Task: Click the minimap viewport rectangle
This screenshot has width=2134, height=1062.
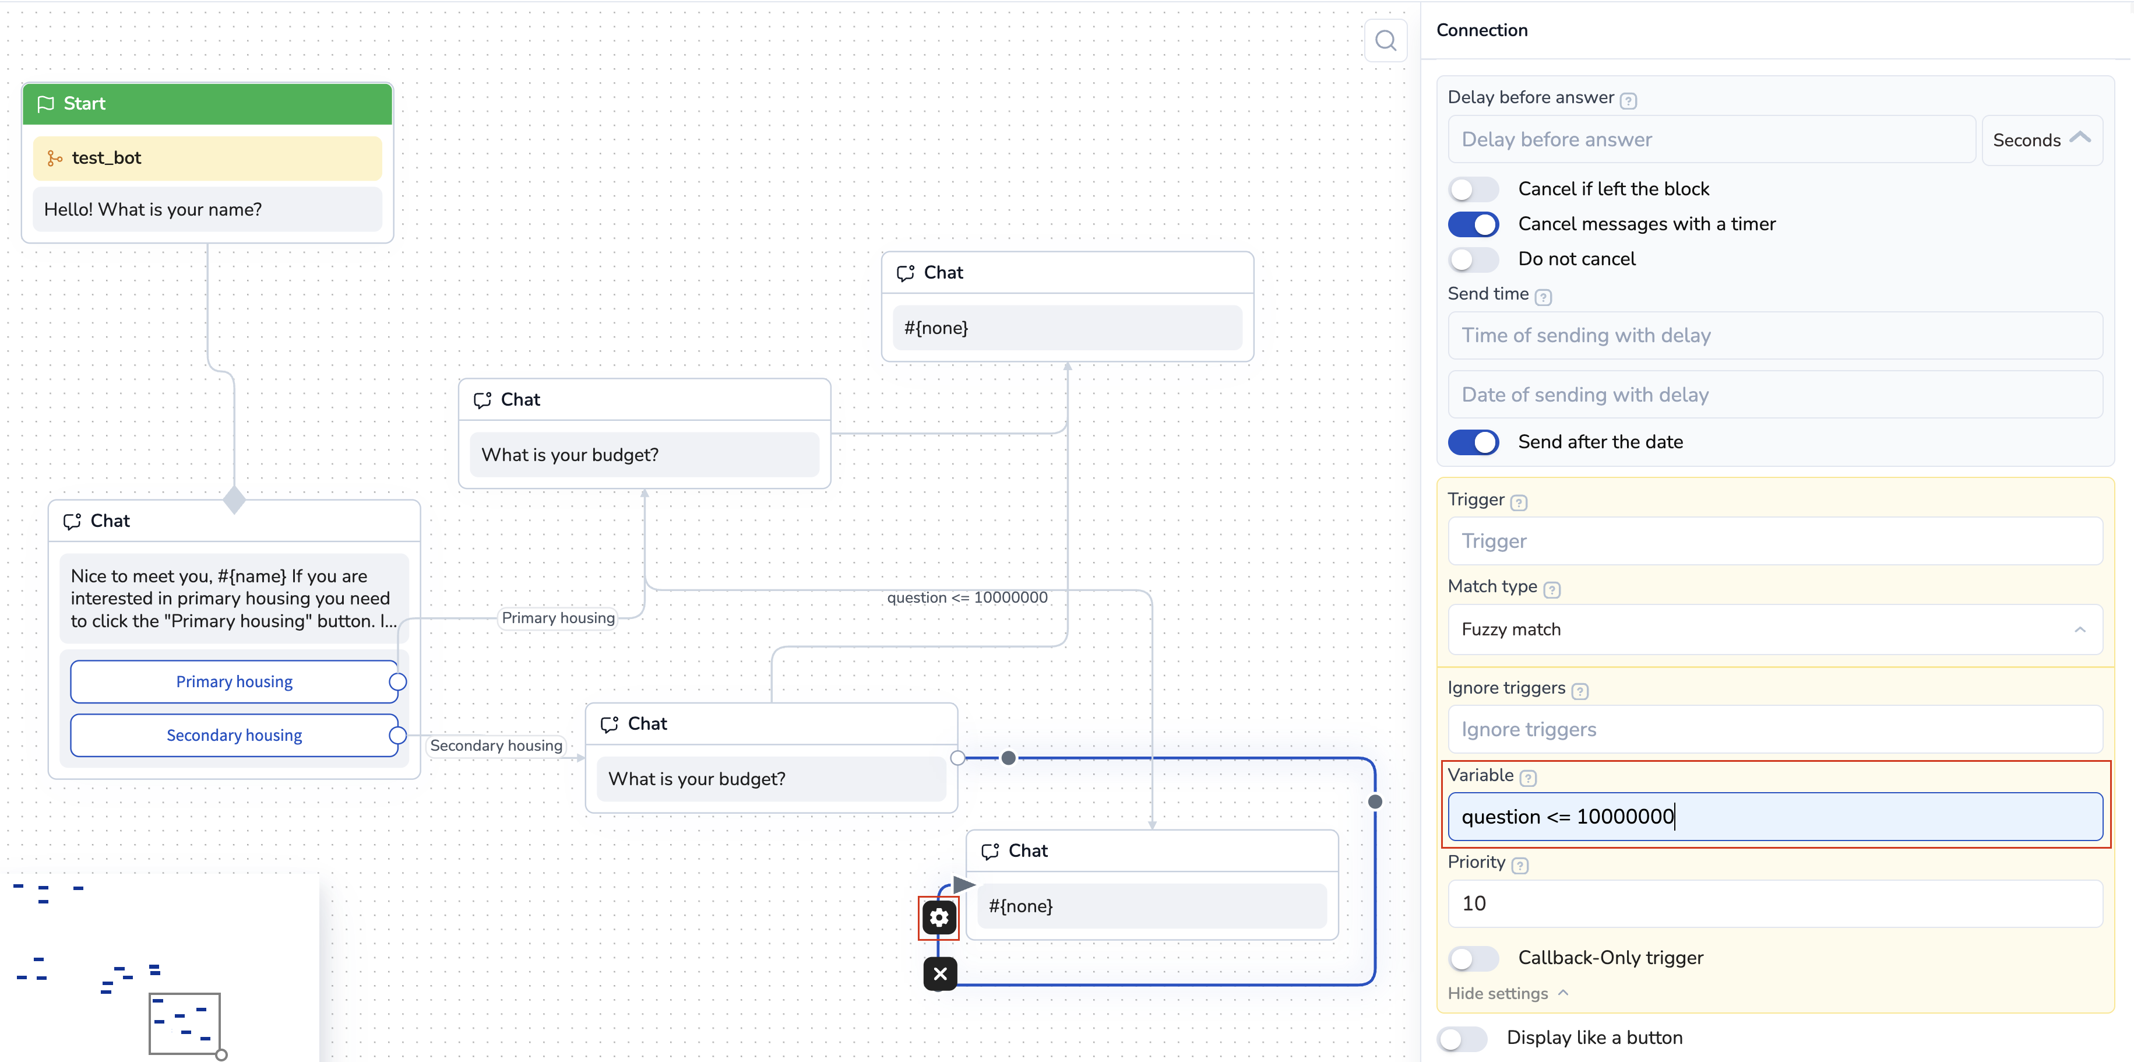Action: tap(184, 1023)
